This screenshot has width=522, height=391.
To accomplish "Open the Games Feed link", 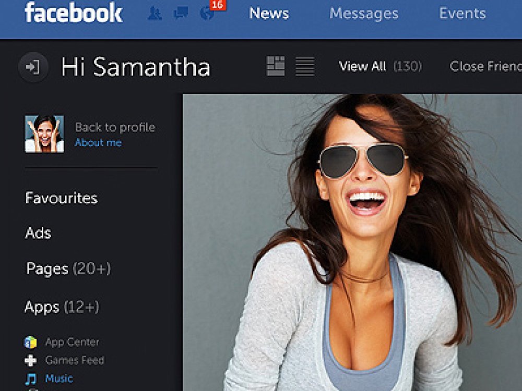I will (x=75, y=360).
